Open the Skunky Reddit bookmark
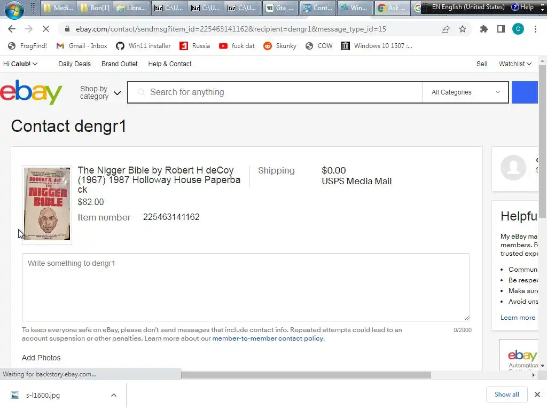 (x=280, y=46)
